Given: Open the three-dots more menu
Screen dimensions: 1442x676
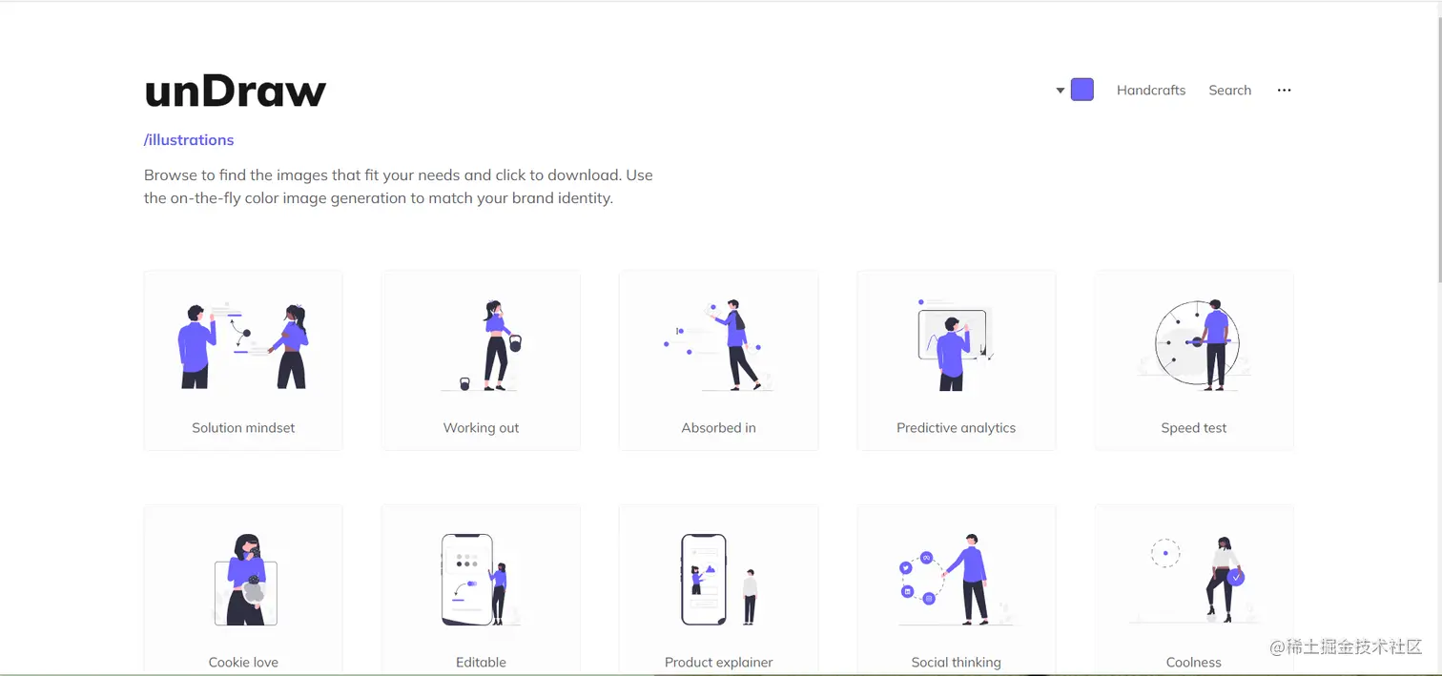Looking at the screenshot, I should pyautogui.click(x=1284, y=90).
